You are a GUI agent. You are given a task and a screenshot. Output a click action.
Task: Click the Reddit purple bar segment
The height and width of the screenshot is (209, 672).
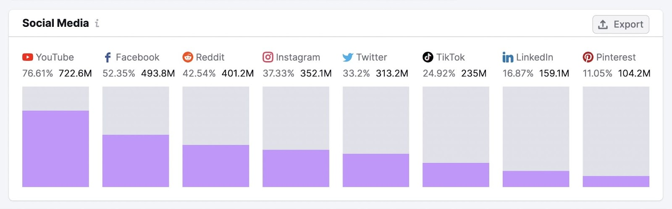point(216,166)
